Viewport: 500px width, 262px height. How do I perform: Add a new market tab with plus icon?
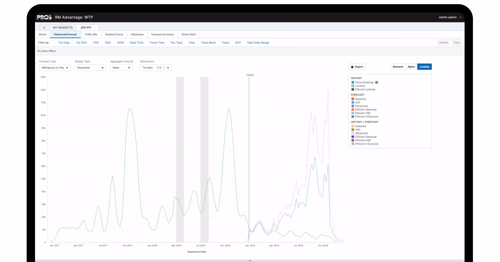click(x=44, y=27)
